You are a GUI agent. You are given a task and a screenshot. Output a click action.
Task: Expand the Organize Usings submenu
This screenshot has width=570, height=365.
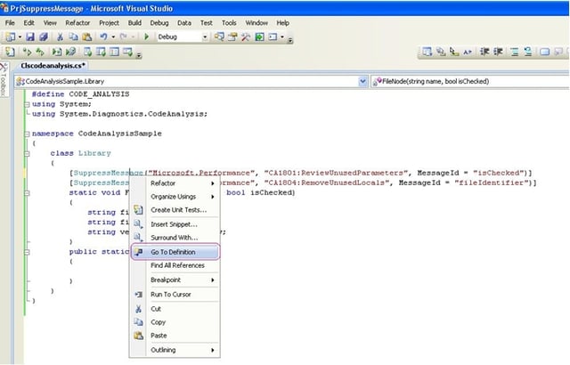(175, 197)
